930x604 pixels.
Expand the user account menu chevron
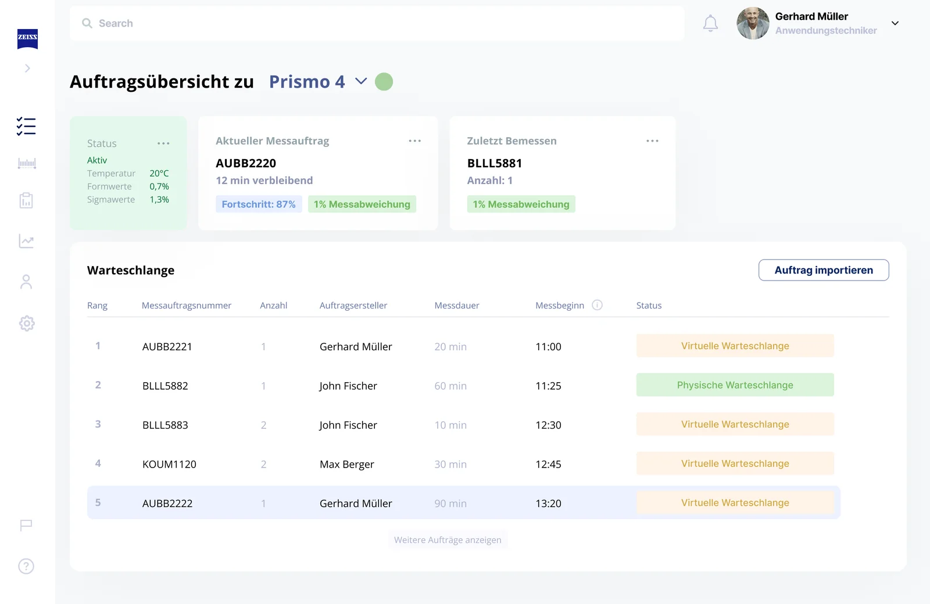[895, 23]
